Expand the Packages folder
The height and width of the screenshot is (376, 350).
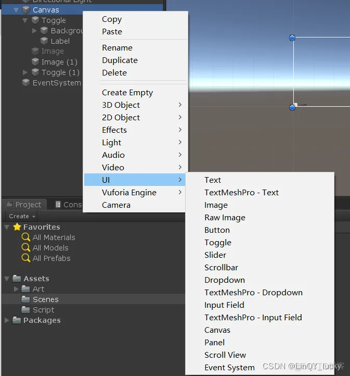[x=7, y=320]
